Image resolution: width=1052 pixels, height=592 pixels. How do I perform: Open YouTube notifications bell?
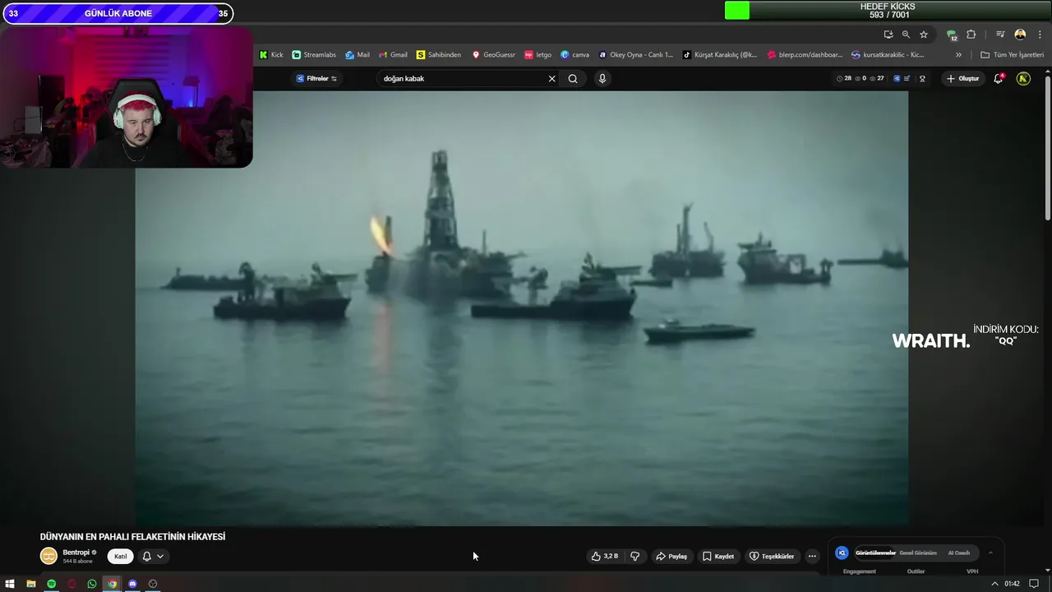tap(999, 78)
